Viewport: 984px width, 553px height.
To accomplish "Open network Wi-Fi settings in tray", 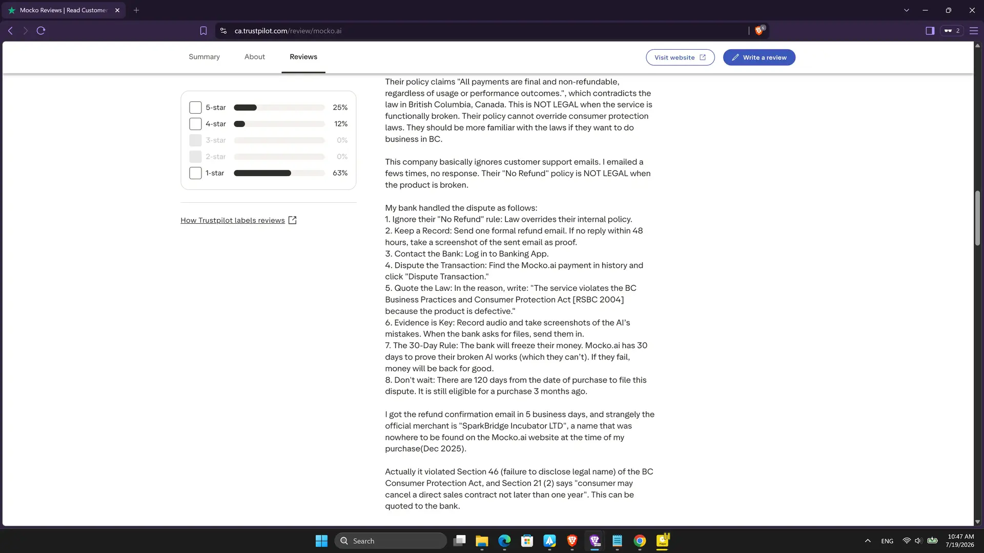I will 907,541.
